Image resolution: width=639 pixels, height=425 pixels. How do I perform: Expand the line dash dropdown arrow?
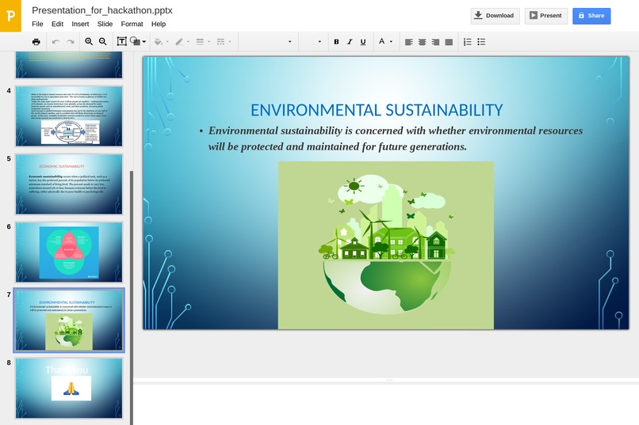(x=229, y=41)
